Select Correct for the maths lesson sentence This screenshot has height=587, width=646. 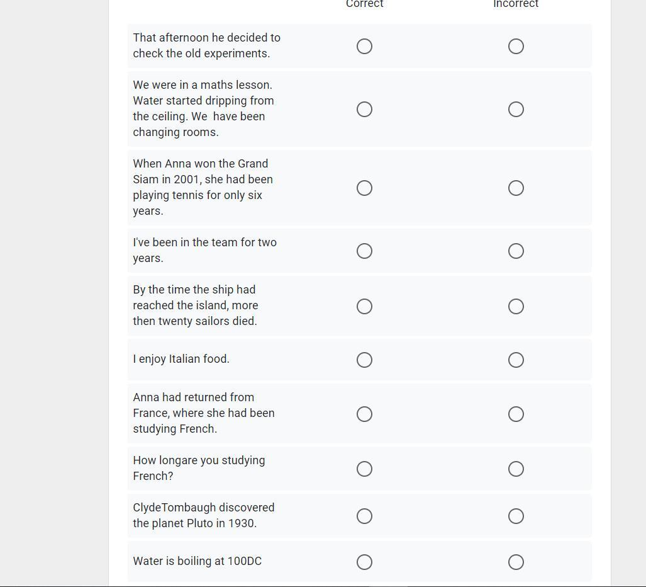pyautogui.click(x=364, y=110)
